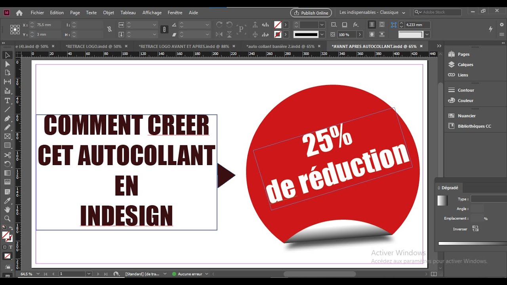Open the Pages panel
This screenshot has width=507, height=285.
click(463, 54)
